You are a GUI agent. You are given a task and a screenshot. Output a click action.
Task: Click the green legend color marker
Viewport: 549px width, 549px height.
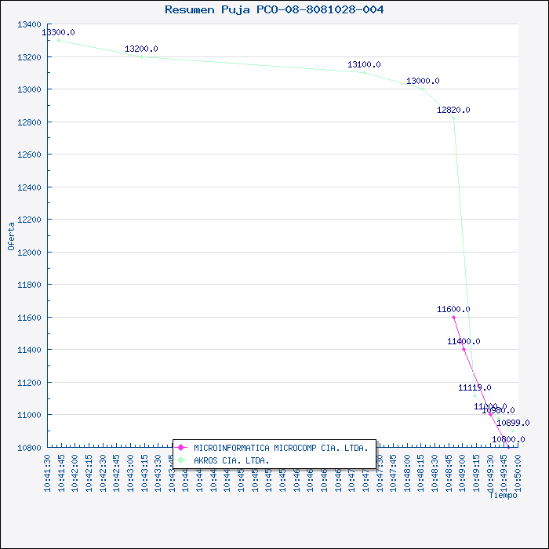pyautogui.click(x=182, y=460)
